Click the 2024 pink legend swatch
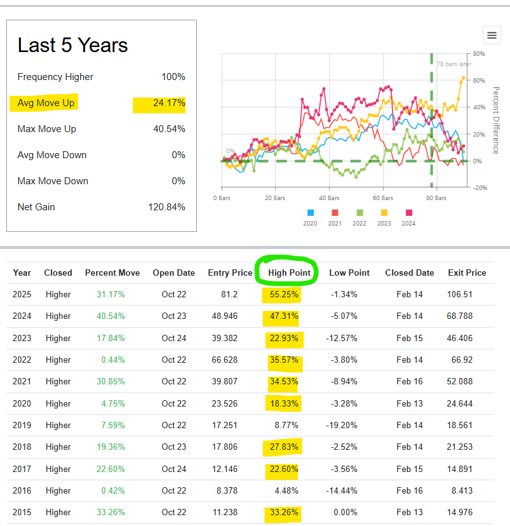Screen dimensions: 510x526 coord(408,213)
